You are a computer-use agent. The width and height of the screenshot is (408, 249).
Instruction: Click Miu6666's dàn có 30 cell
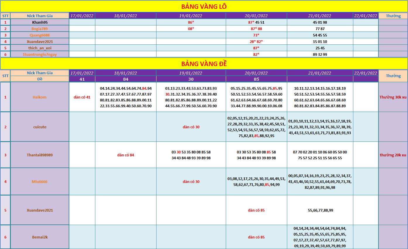[191, 181]
